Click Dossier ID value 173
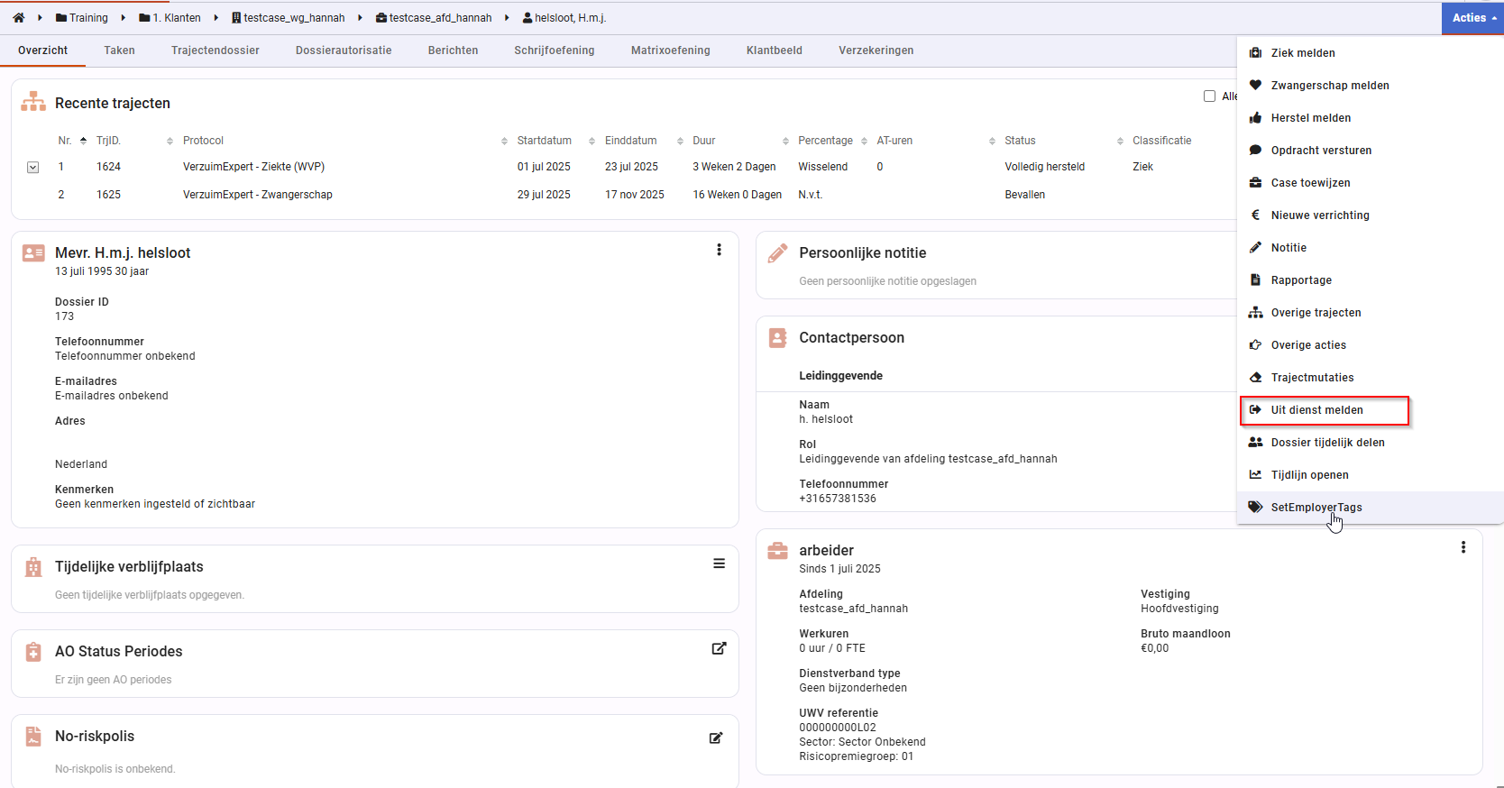1504x788 pixels. 65,316
